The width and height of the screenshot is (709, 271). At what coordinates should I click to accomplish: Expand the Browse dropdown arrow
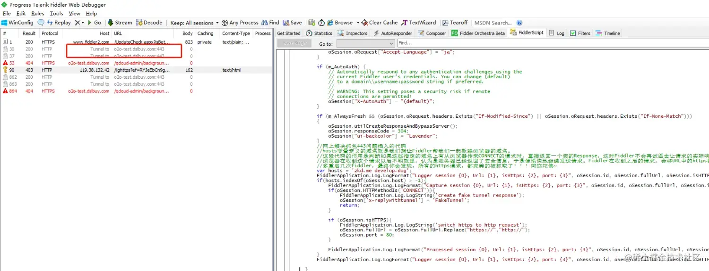[358, 23]
